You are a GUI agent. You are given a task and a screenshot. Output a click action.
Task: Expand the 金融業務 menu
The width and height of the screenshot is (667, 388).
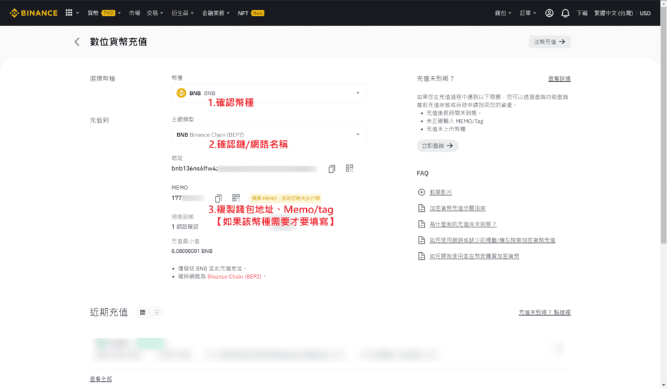pos(216,13)
